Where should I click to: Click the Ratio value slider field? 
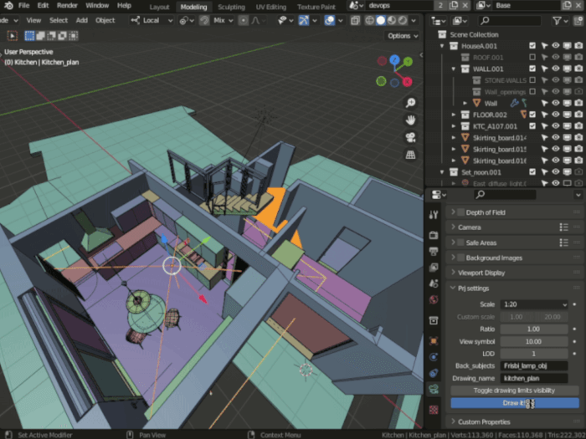[x=534, y=329]
